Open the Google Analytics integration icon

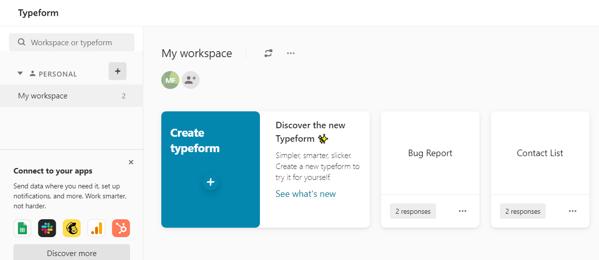pyautogui.click(x=97, y=228)
